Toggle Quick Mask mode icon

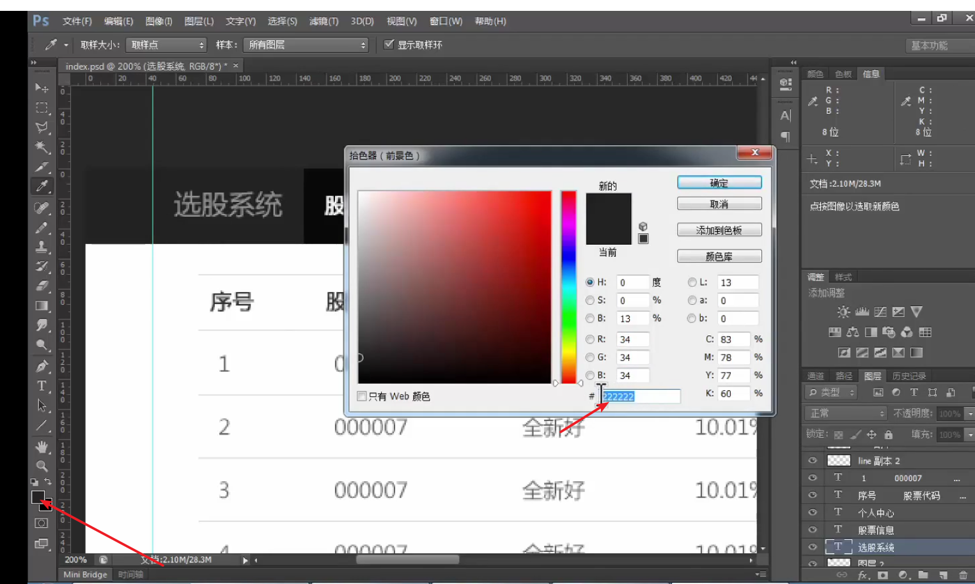tap(42, 523)
